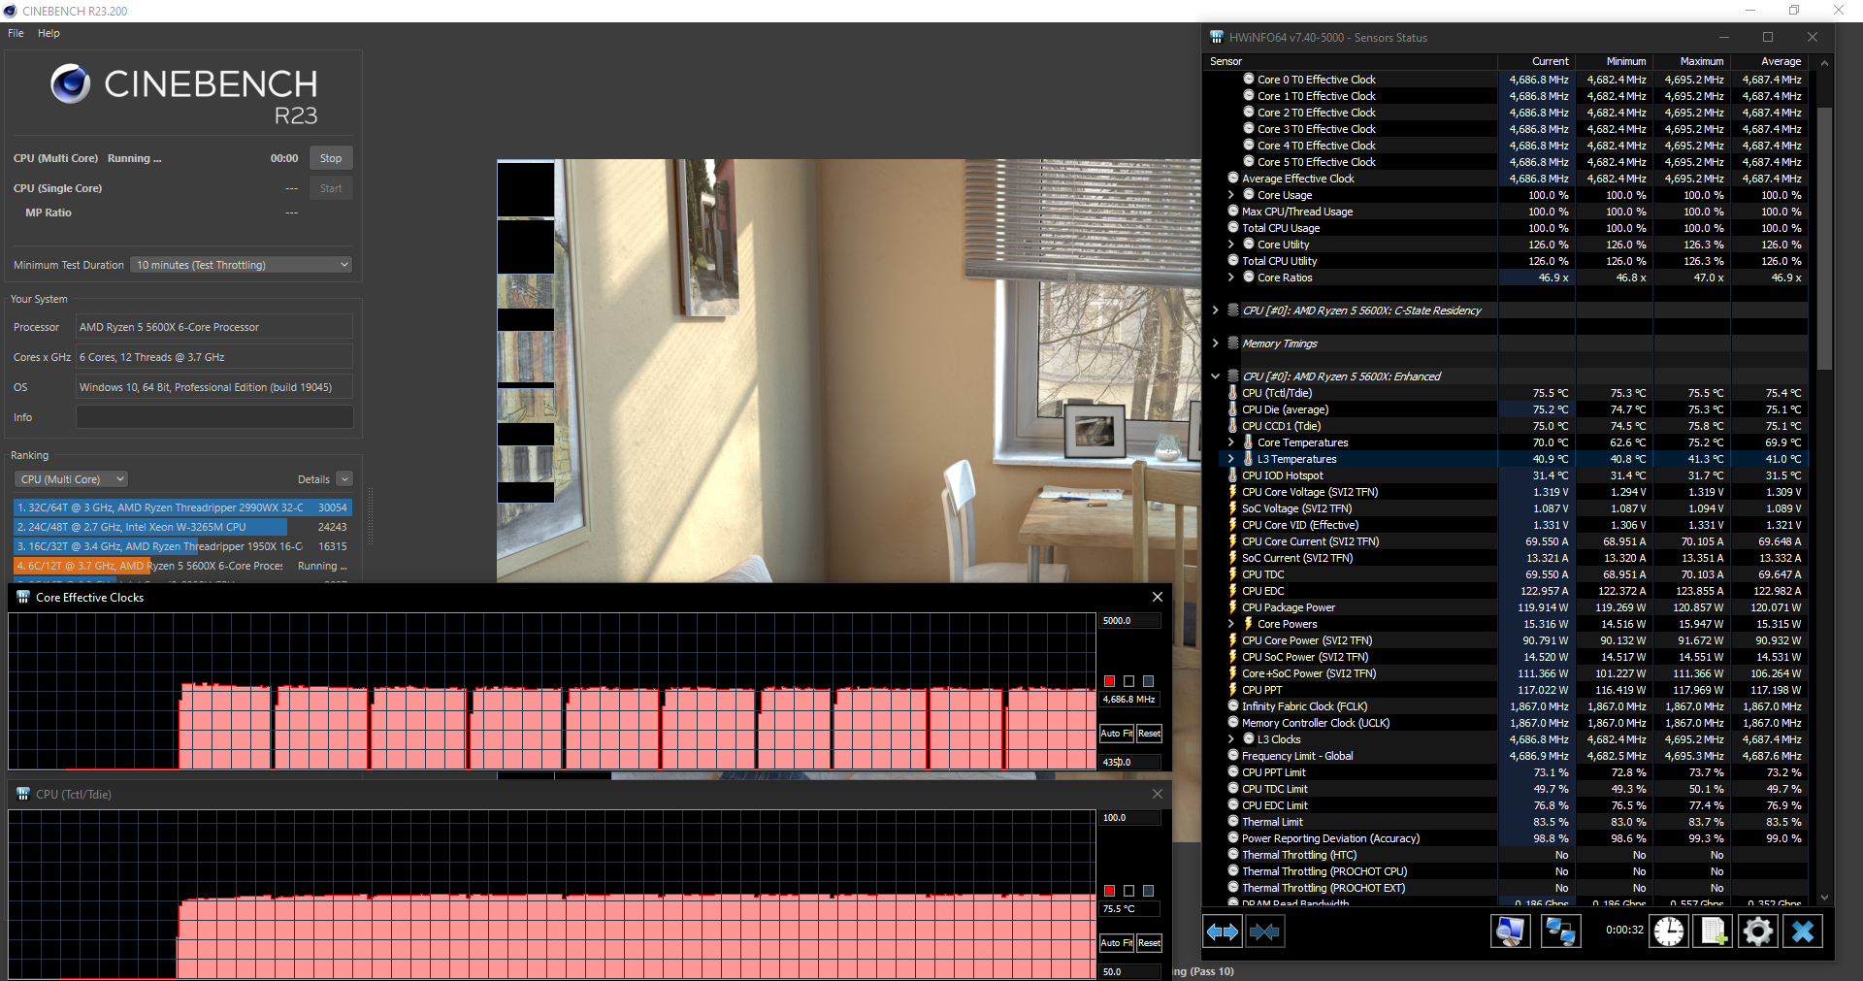This screenshot has height=981, width=1863.
Task: Expand the Core Utility sensor group
Action: pos(1231,245)
